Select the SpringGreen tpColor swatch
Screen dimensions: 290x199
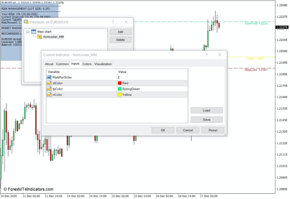point(120,89)
